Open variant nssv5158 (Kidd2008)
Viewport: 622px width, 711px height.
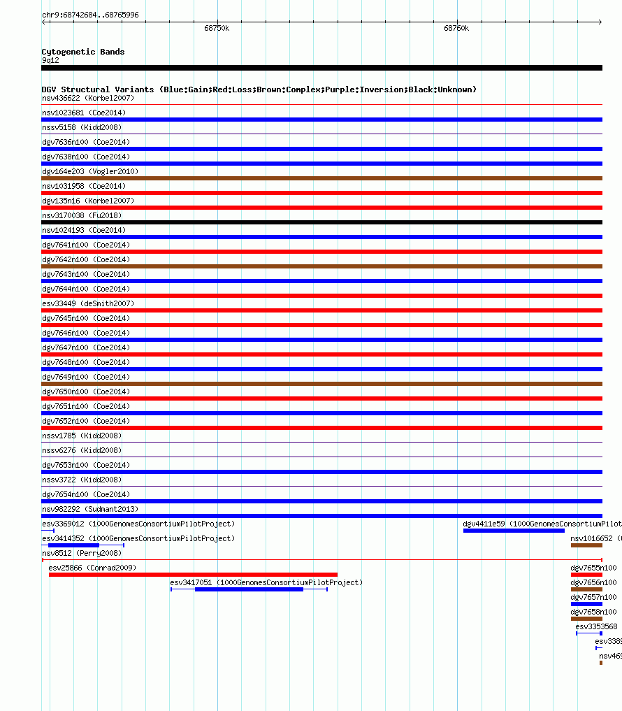(x=82, y=127)
